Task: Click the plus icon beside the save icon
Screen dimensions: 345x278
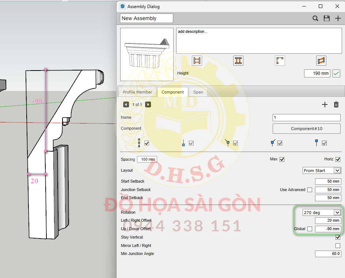Action: pyautogui.click(x=338, y=18)
